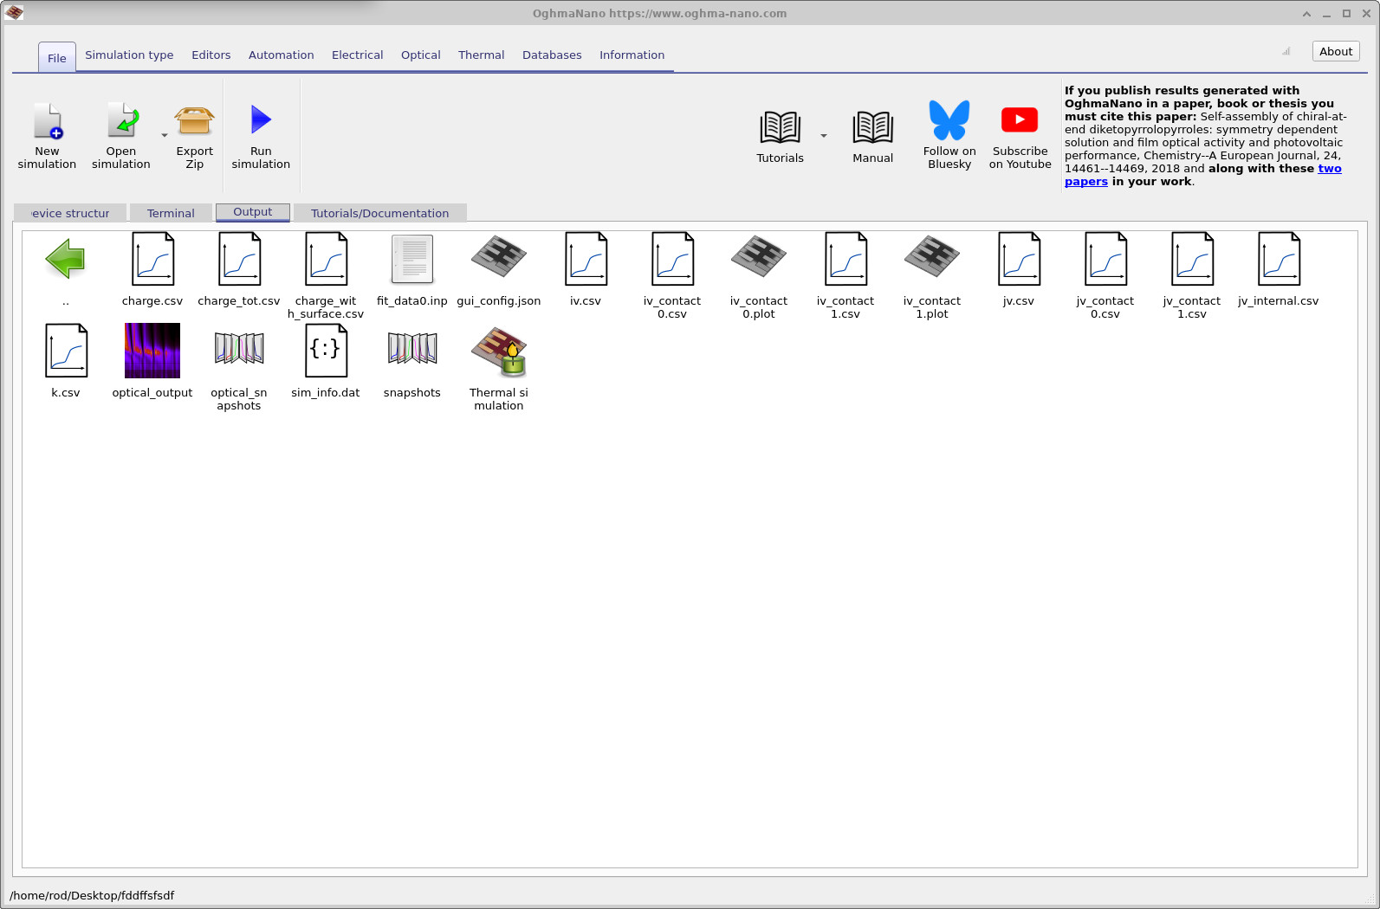Expand the Open simulation dropdown arrow
1380x909 pixels.
(x=165, y=136)
